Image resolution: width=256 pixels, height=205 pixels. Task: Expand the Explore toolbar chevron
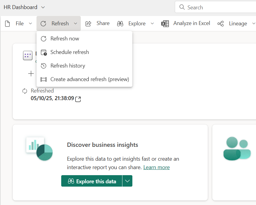tap(152, 24)
